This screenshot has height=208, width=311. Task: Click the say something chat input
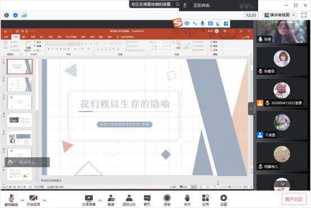29,162
